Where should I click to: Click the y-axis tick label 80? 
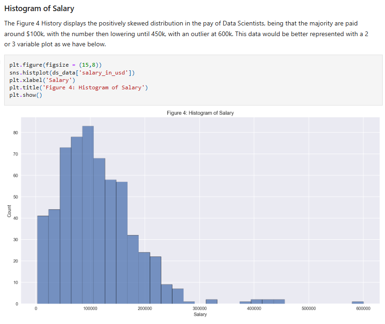pos(15,133)
